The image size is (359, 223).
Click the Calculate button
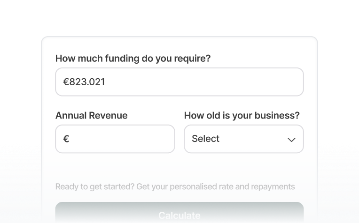179,213
